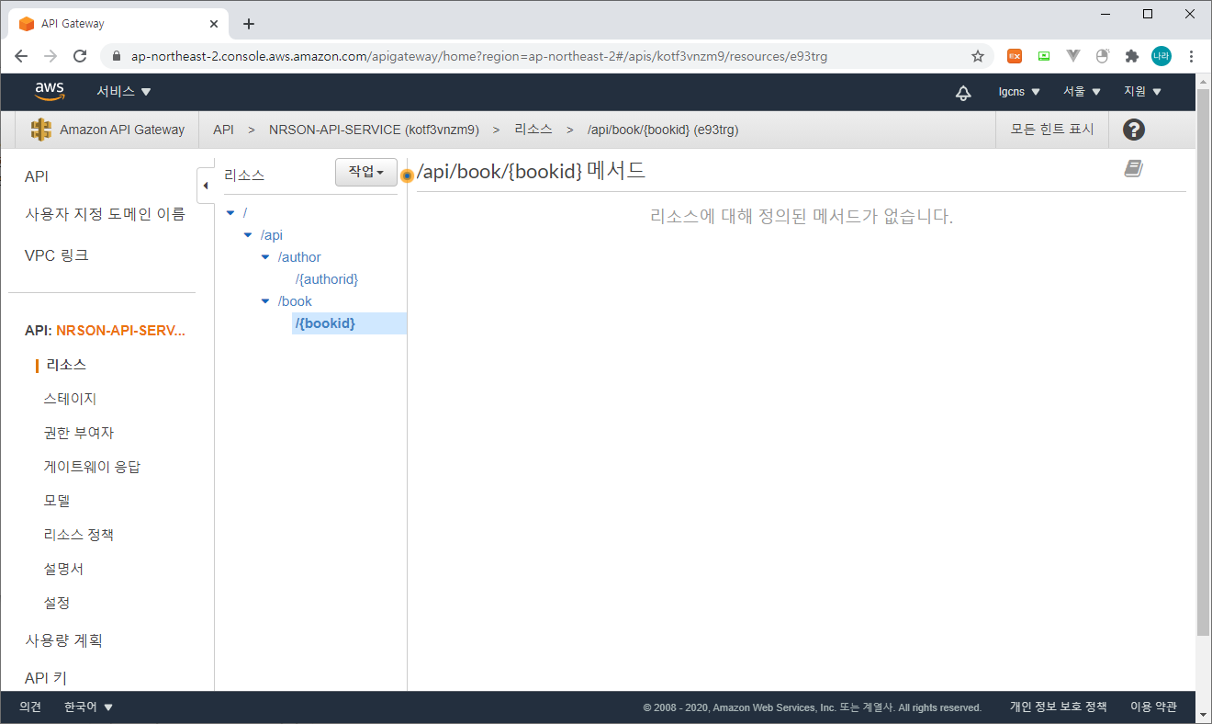Click NRSON-API-SERVICE (kotf3vnzm9) breadcrumb

tap(374, 130)
